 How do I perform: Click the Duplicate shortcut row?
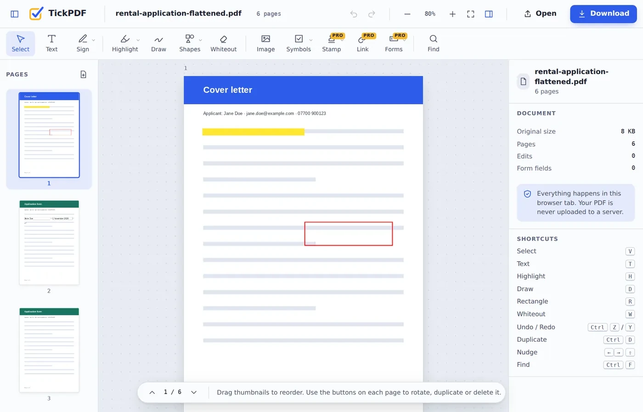click(x=576, y=339)
